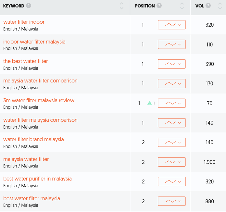
Task: Sort the table by KEYWORD column arrows
Action: tap(122, 6)
